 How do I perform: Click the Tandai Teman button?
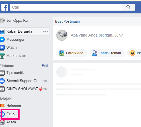(x=107, y=53)
